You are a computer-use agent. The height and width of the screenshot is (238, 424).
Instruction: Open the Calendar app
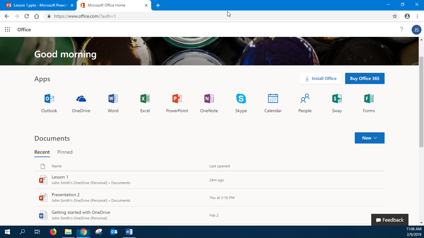point(273,104)
